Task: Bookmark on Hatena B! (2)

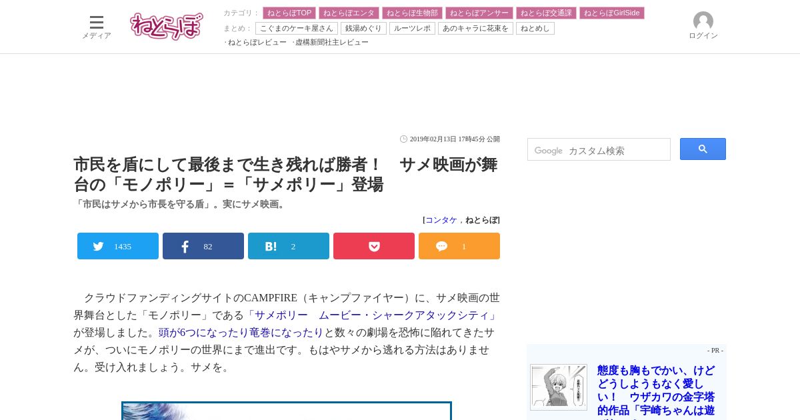Action: pos(289,246)
